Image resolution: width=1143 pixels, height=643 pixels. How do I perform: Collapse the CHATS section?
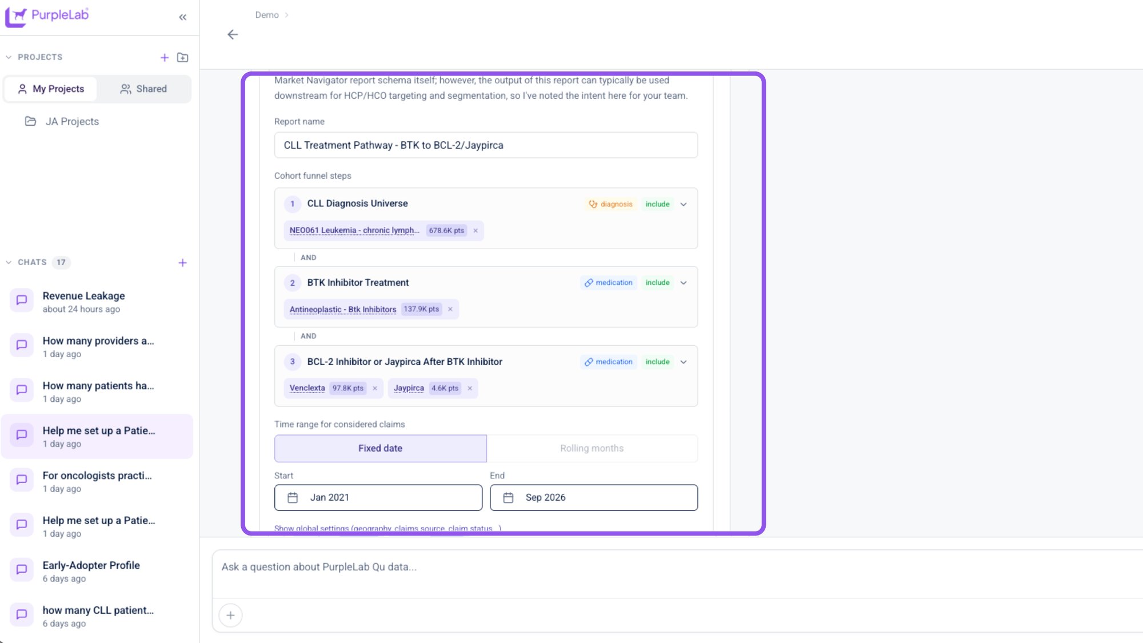pos(9,262)
